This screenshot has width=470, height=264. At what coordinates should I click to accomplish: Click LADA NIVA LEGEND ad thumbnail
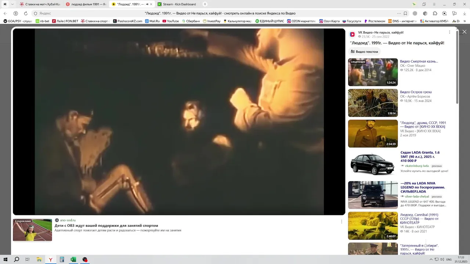point(373,195)
